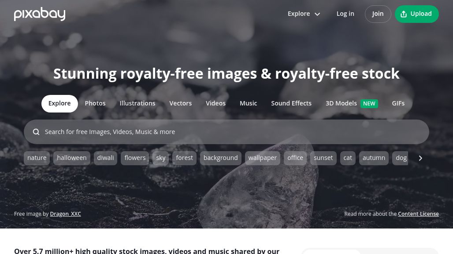Click the Join button

[378, 14]
